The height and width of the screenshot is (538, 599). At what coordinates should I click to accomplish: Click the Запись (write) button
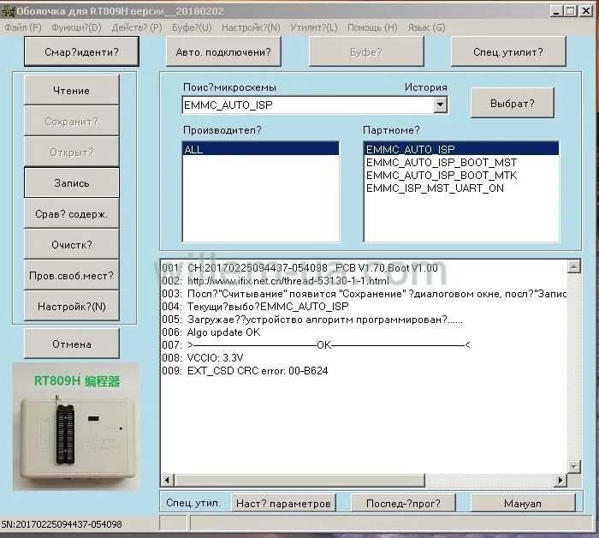pyautogui.click(x=71, y=182)
